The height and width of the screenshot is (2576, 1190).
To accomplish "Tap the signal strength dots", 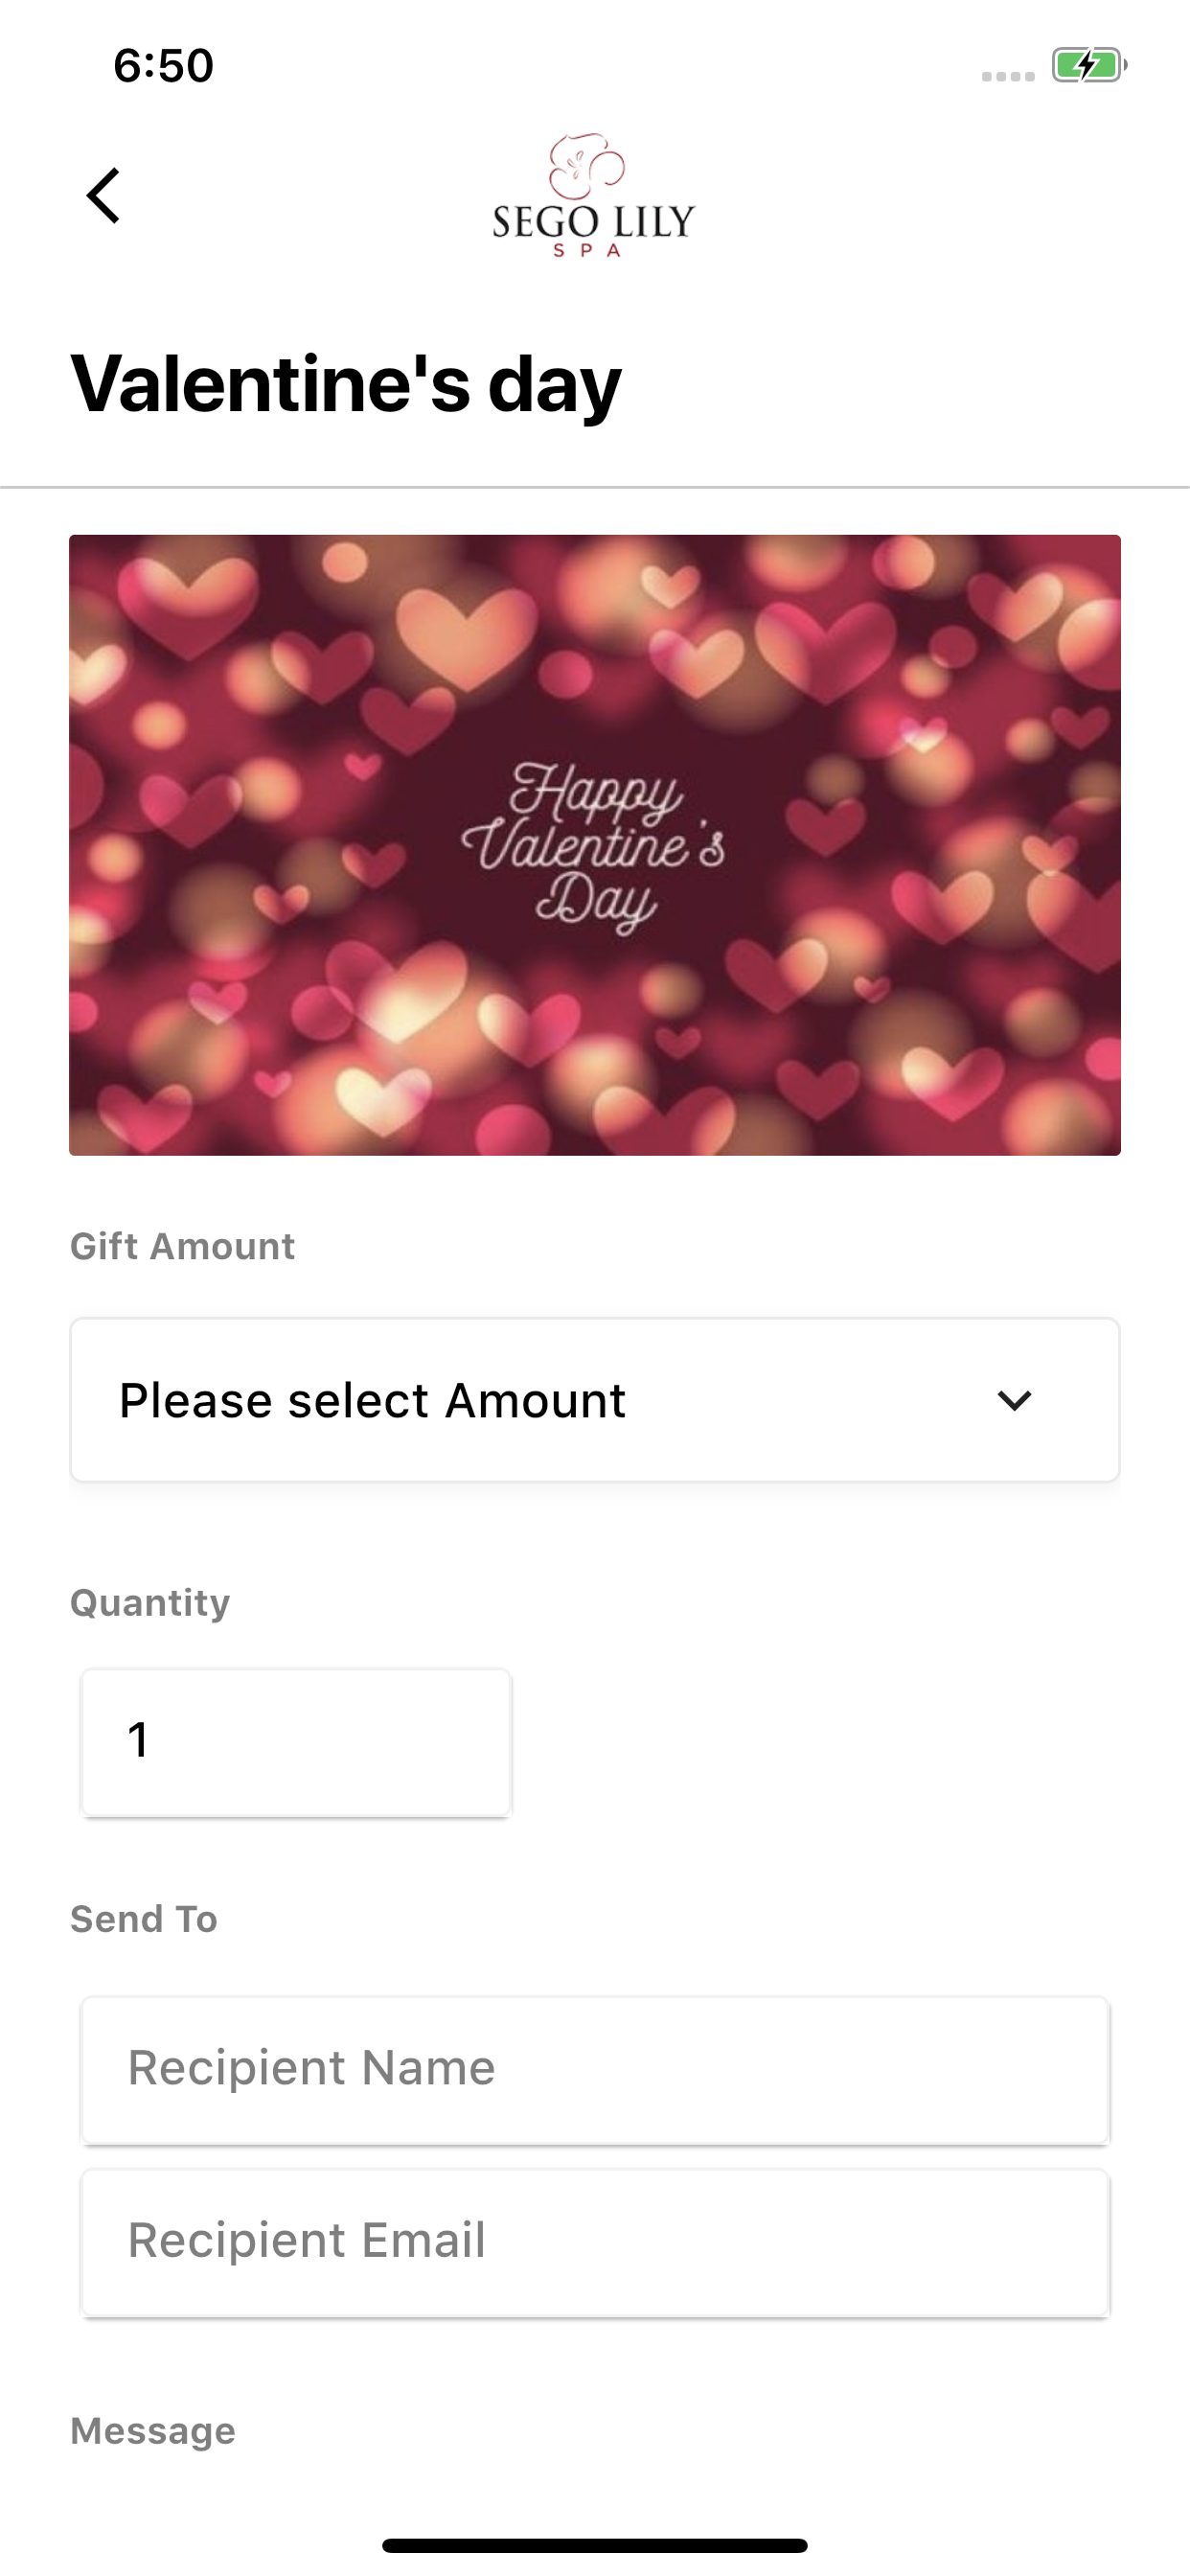I will pos(1007,76).
